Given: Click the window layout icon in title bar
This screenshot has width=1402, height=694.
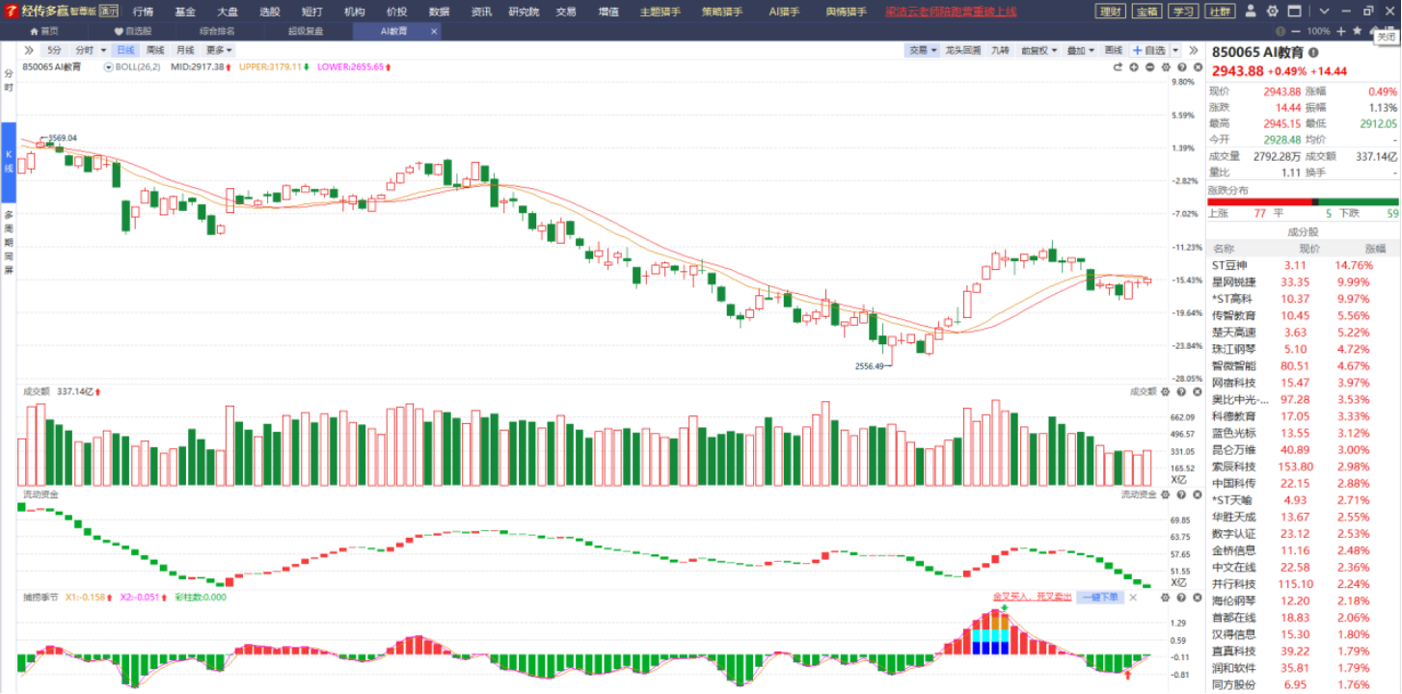Looking at the screenshot, I should [1297, 12].
